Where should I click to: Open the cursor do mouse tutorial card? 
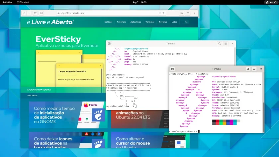(150, 140)
